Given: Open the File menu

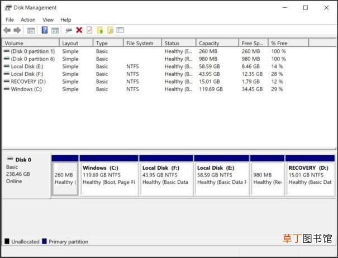Looking at the screenshot, I should tap(9, 20).
